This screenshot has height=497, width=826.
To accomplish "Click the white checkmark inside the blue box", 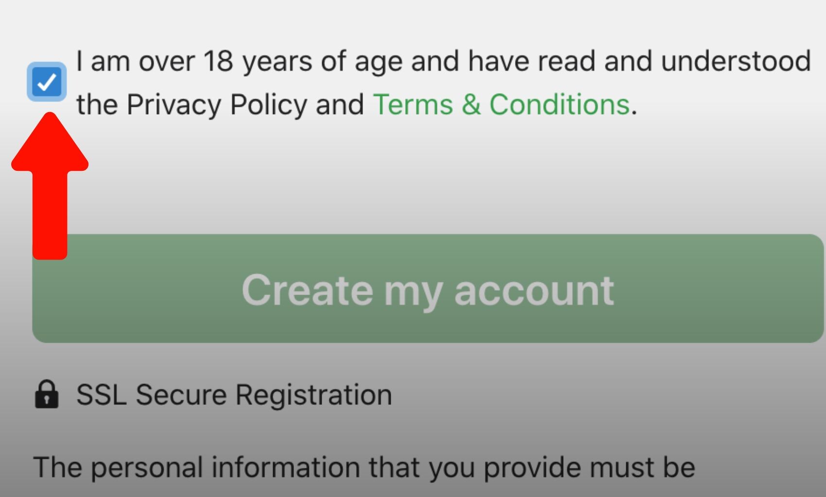I will (47, 83).
